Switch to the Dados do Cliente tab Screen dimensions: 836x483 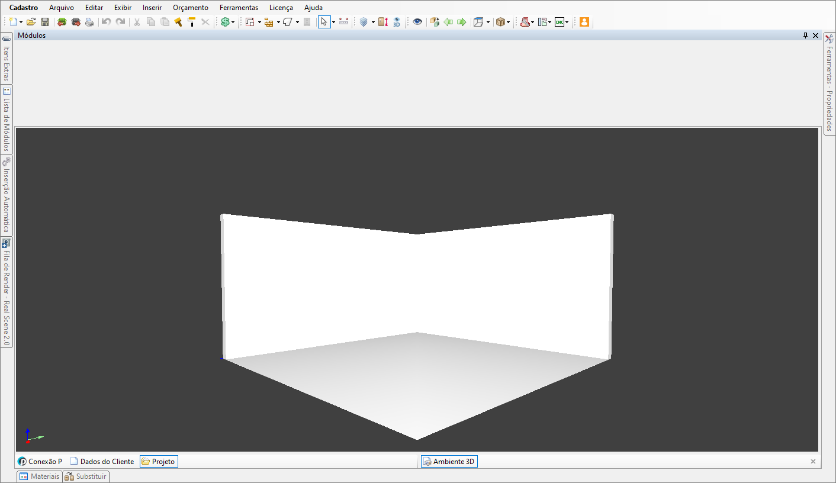click(102, 461)
